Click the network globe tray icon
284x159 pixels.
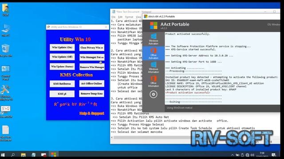(x=248, y=155)
